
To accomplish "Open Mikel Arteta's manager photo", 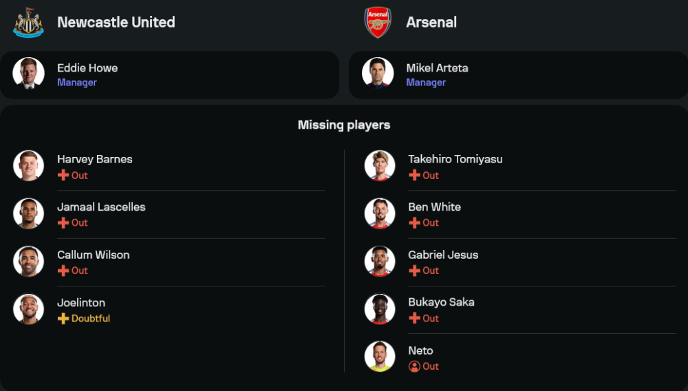I will [378, 73].
